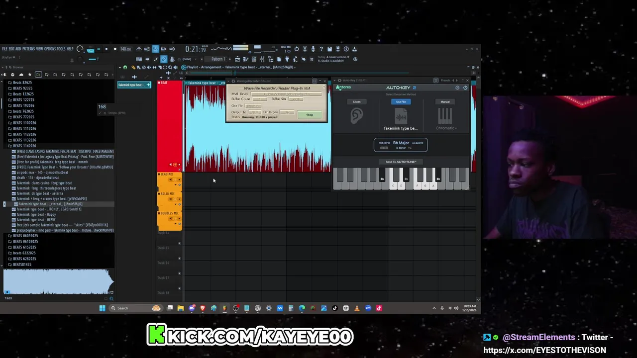Click the sample waveform preview in browser
Viewport: 637px width, 358px height.
(58, 282)
